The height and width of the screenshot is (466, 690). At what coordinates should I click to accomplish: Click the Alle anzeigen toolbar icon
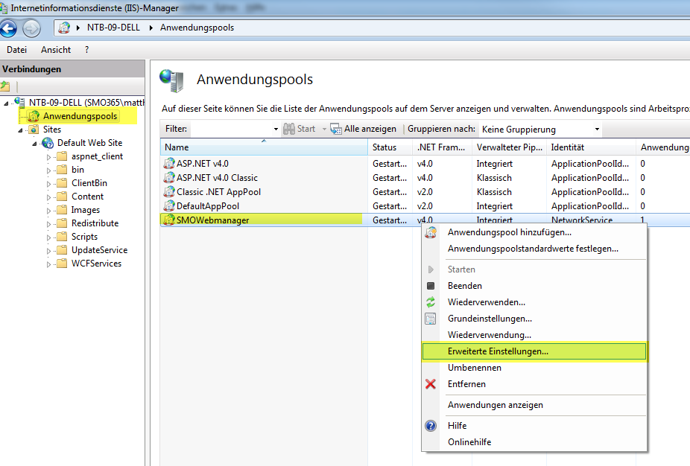336,129
